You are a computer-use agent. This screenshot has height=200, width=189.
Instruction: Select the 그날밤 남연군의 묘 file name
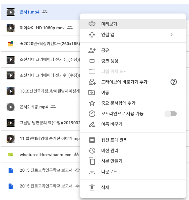(x=50, y=123)
